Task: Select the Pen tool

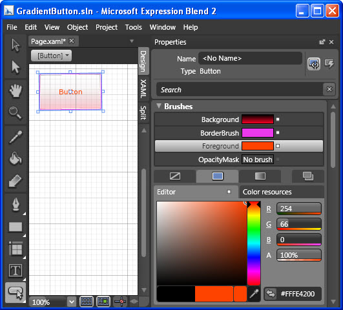Action: click(16, 204)
